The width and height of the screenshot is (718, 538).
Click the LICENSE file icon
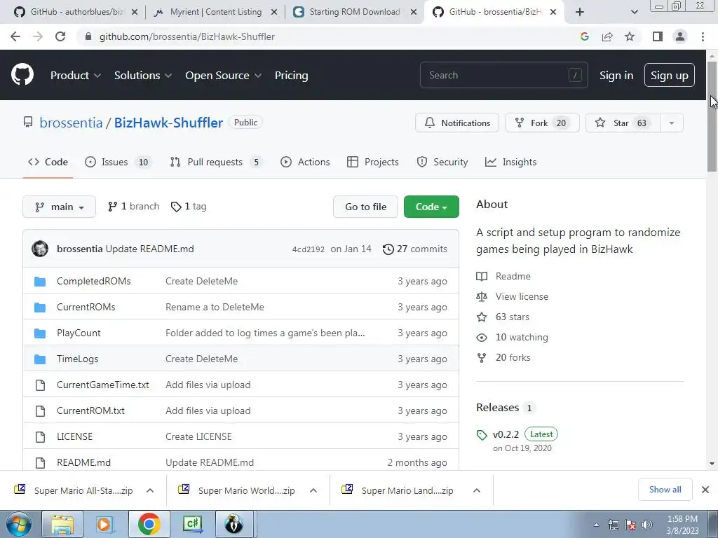pyautogui.click(x=40, y=437)
